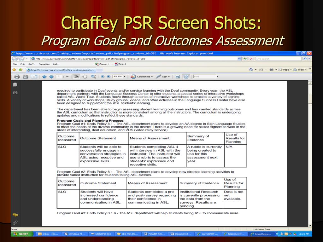Viewport: 323px width, 242px height.
Task: Click the Email document envelope icon
Action: 34,77
